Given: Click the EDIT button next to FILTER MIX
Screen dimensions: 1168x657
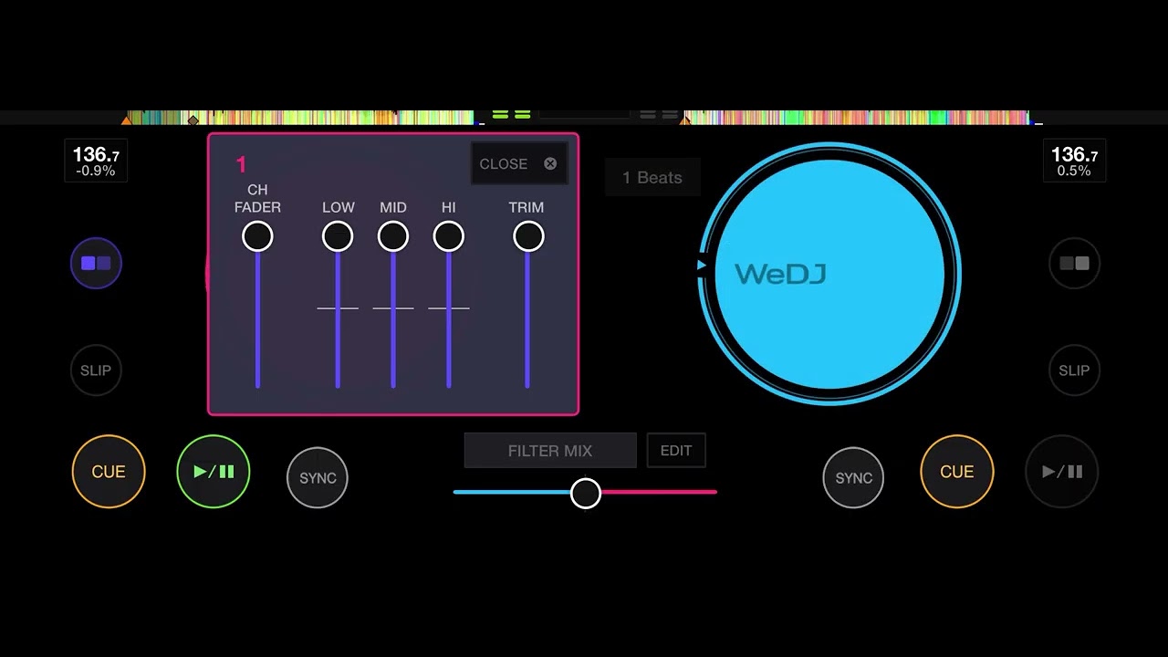Looking at the screenshot, I should pos(676,451).
